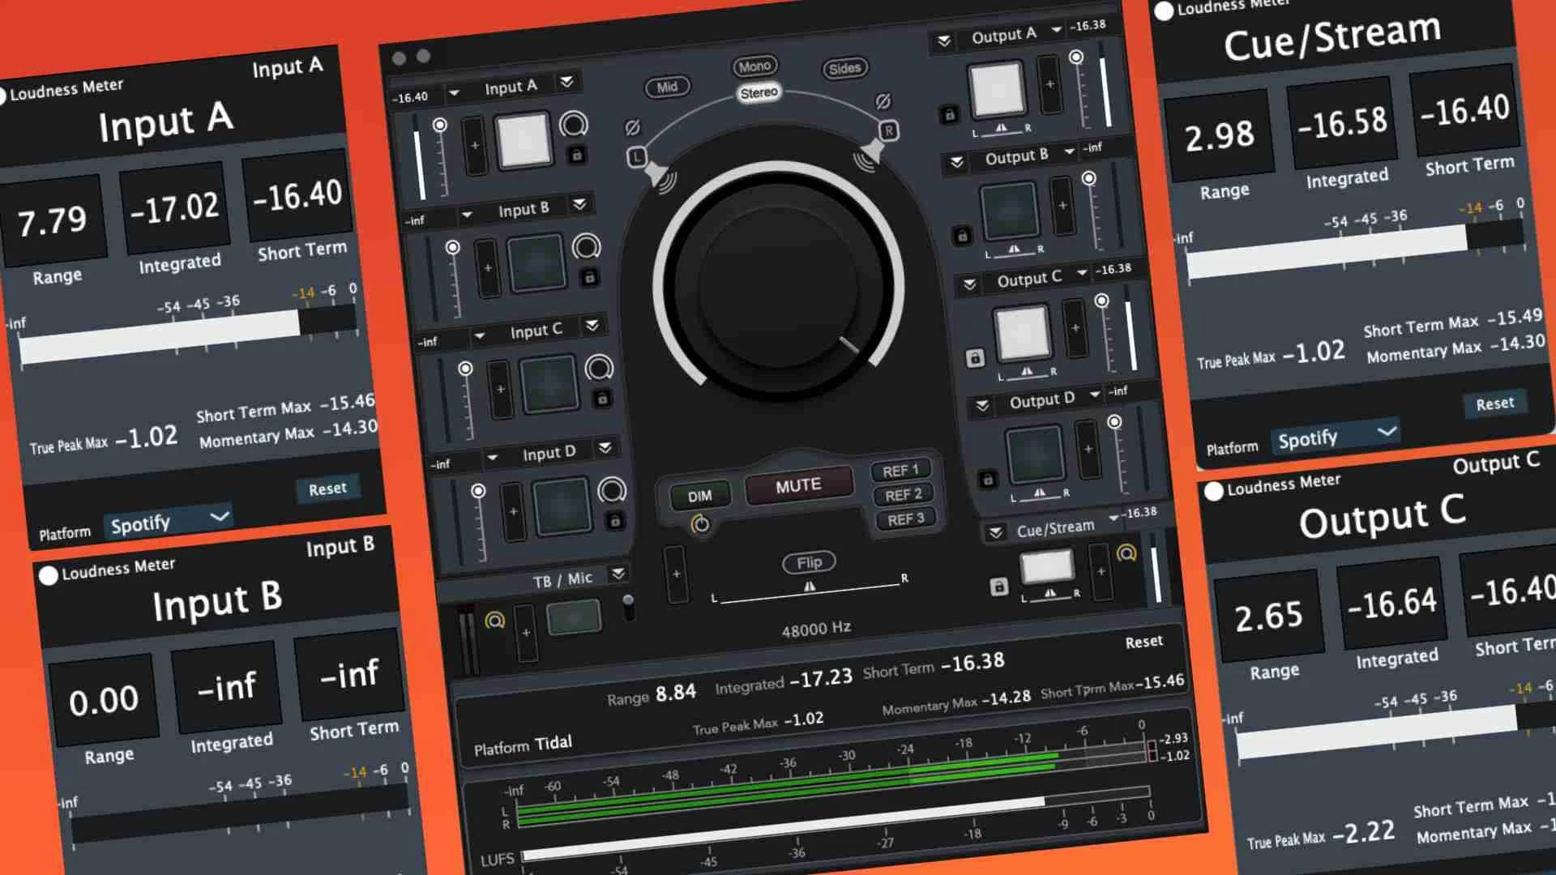
Task: Solo the right channel R button
Action: coord(889,130)
